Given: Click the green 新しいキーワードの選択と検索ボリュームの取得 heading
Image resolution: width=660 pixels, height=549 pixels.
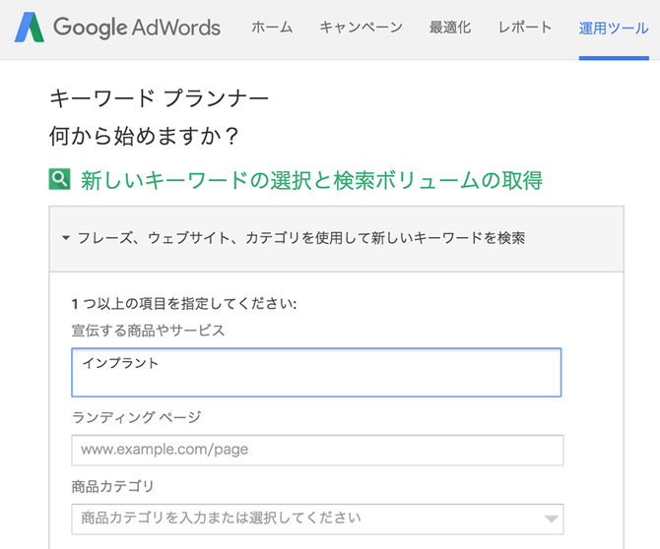Looking at the screenshot, I should click(x=311, y=180).
